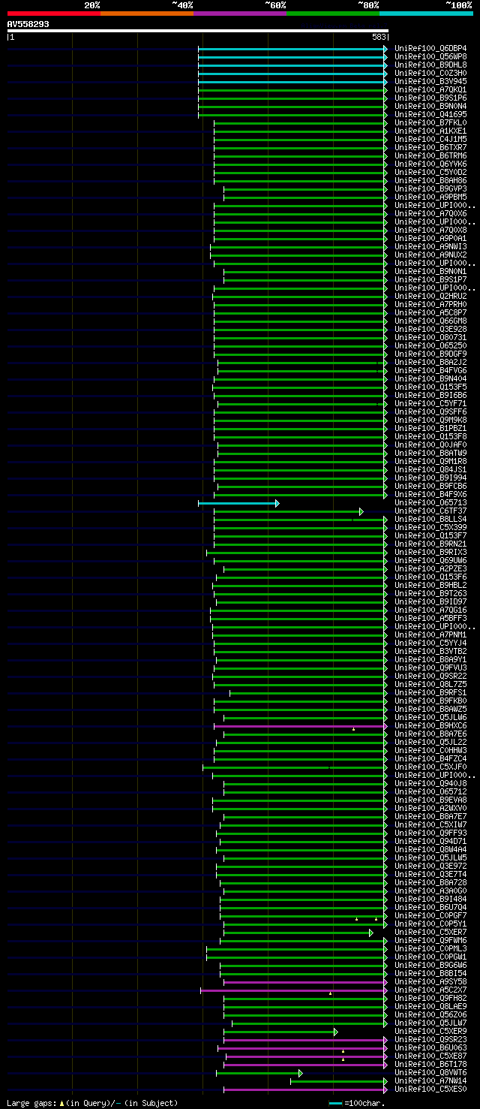Select the UniRef100_A2PZE3 label
Image resolution: width=480 pixels, height=1109 pixels.
(430, 568)
